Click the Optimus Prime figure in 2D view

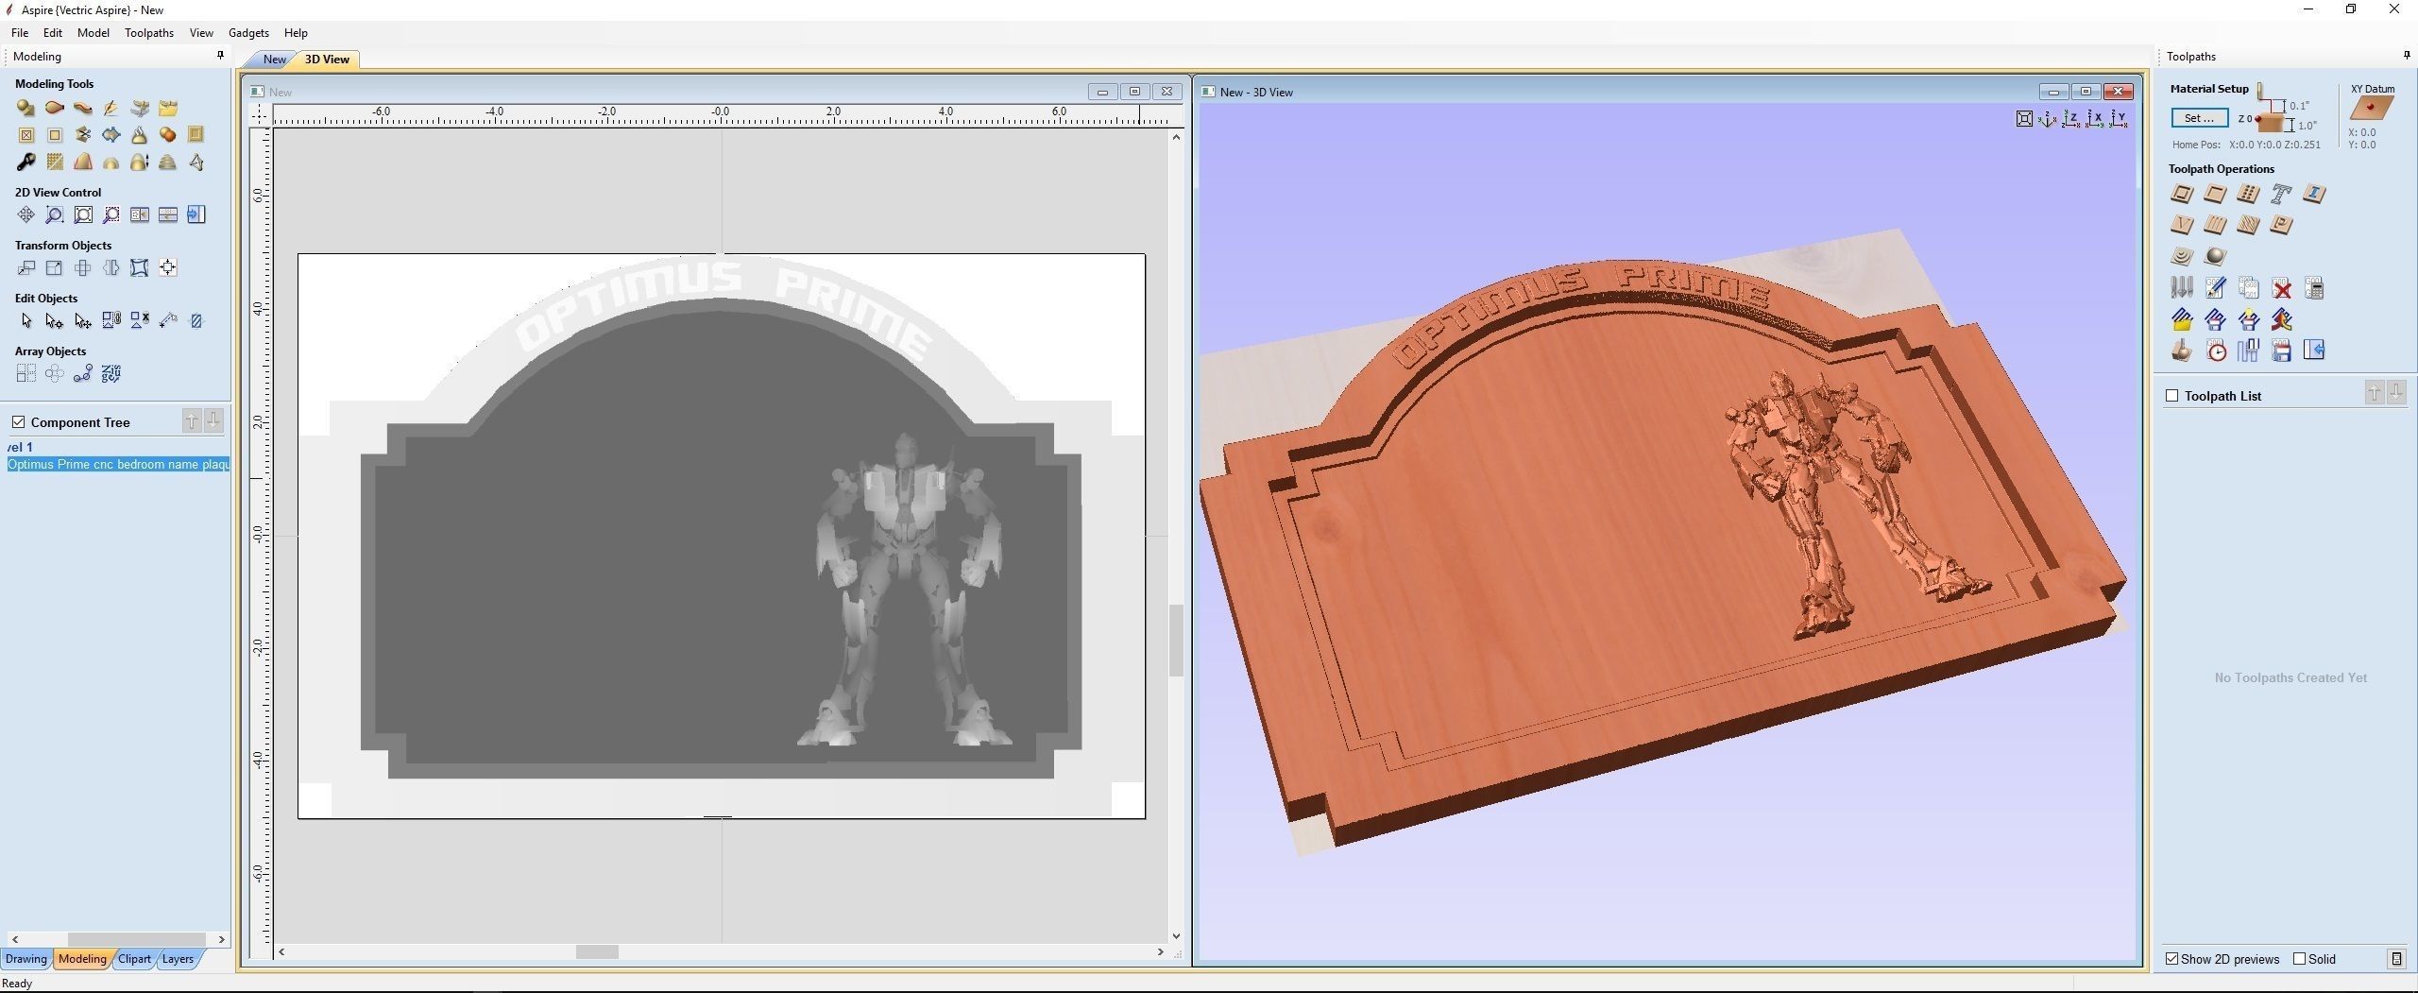[905, 591]
